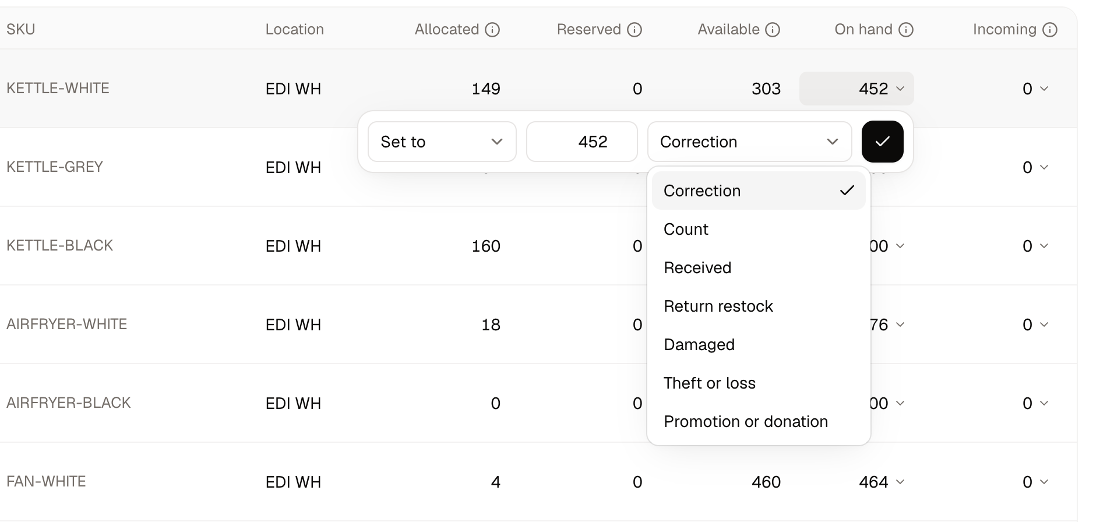The height and width of the screenshot is (522, 1107).
Task: Click the AIRFRYER-WHITE SKU
Action: 66,325
